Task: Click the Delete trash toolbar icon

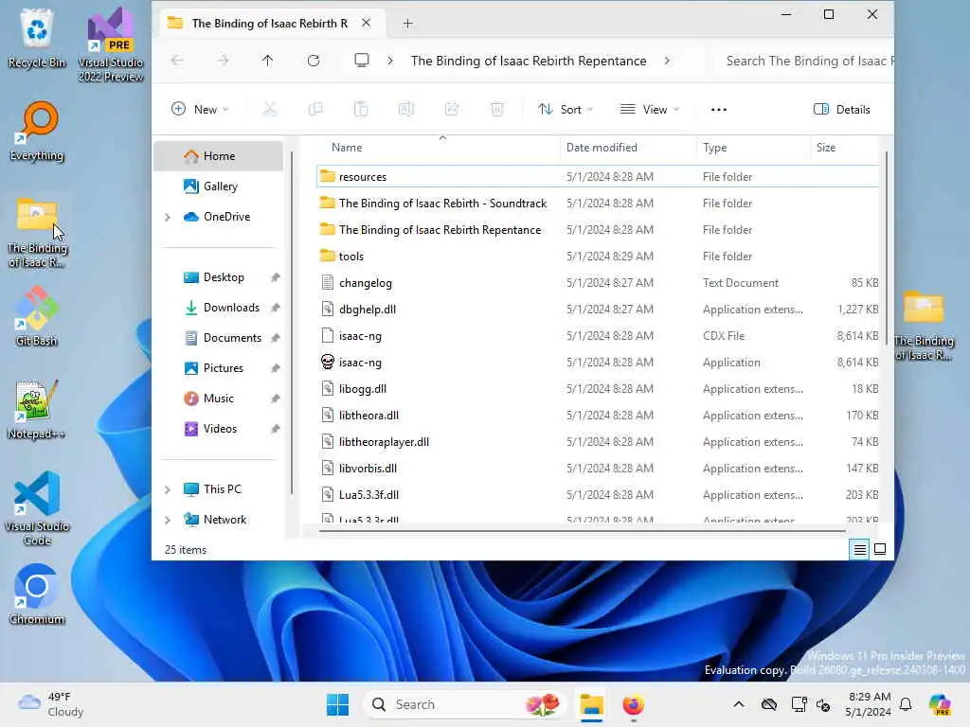Action: coord(496,110)
